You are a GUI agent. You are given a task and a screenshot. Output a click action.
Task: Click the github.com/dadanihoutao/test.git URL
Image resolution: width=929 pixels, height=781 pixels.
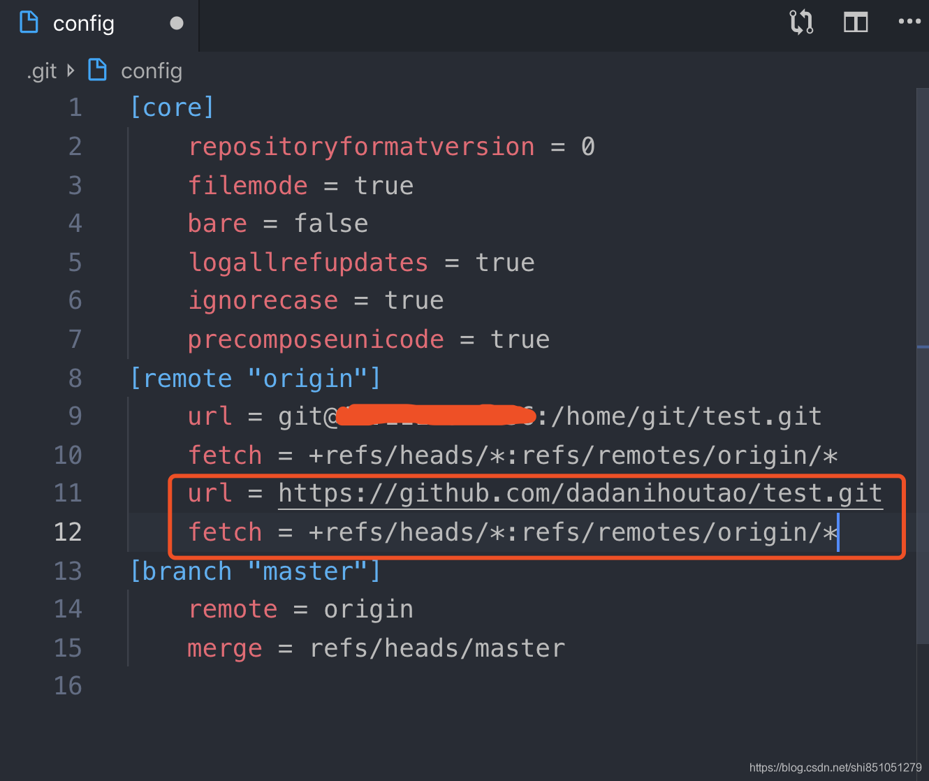[580, 493]
